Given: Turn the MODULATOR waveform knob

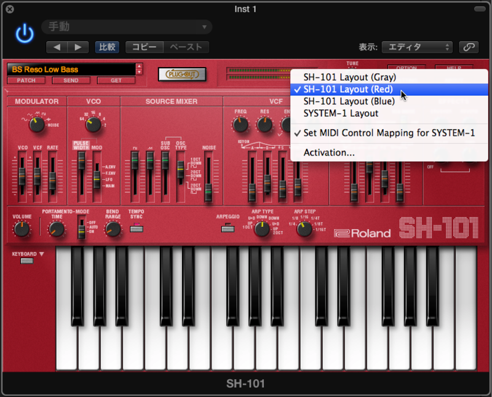Looking at the screenshot, I should point(37,125).
